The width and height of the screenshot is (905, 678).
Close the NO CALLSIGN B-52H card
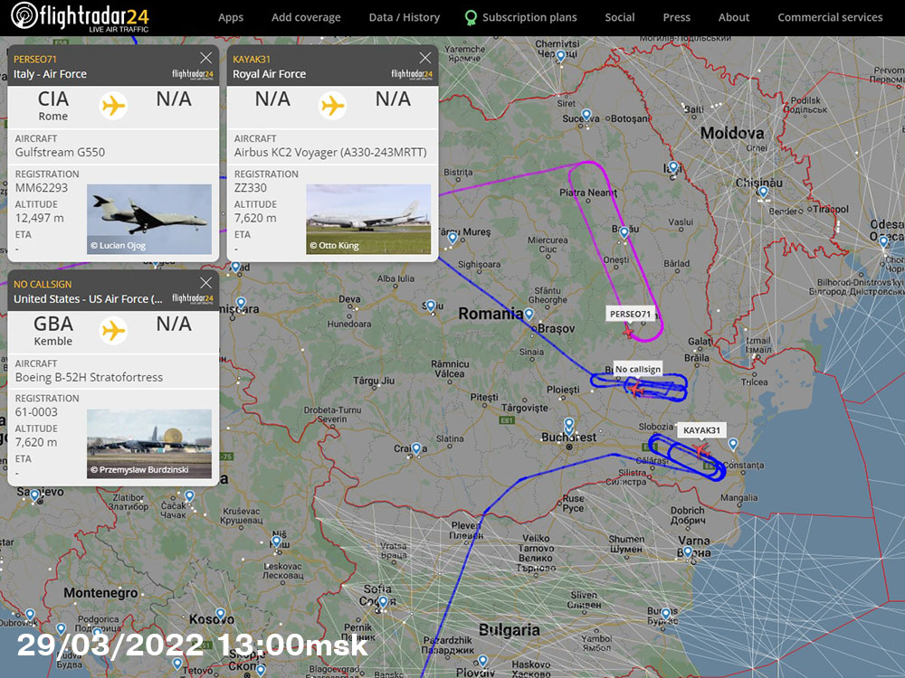[x=206, y=282]
